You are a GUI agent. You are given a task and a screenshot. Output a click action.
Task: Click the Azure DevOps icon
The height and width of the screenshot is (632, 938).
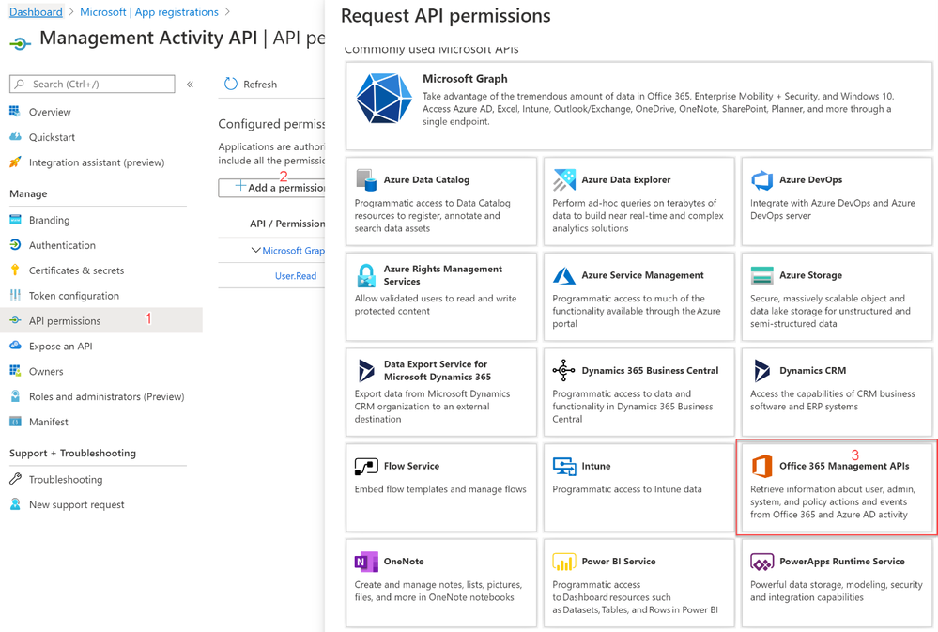click(761, 179)
